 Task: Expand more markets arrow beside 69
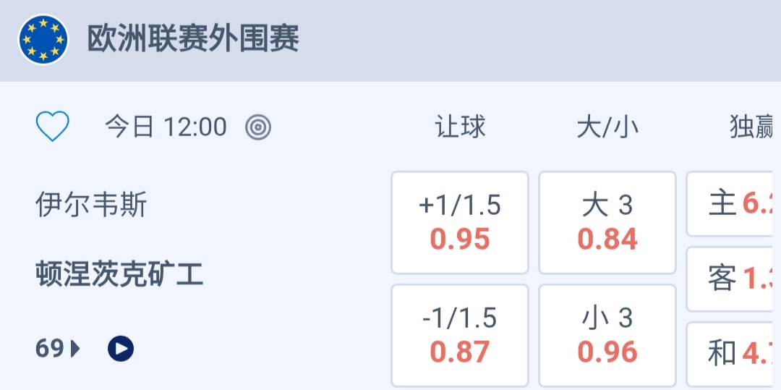coord(76,349)
